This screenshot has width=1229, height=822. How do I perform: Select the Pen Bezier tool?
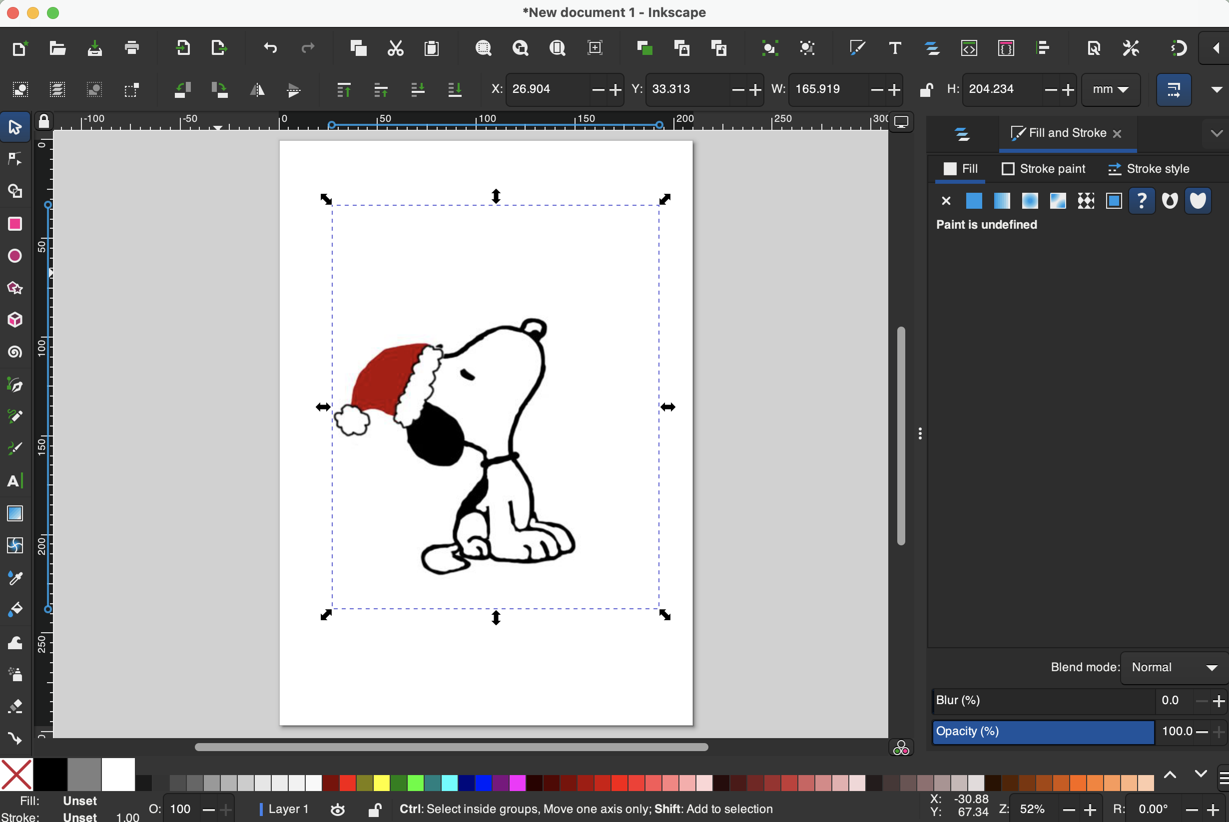[x=14, y=386]
